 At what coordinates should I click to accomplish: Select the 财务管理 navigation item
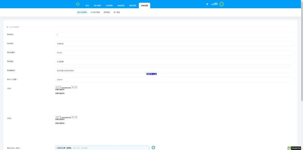click(133, 6)
